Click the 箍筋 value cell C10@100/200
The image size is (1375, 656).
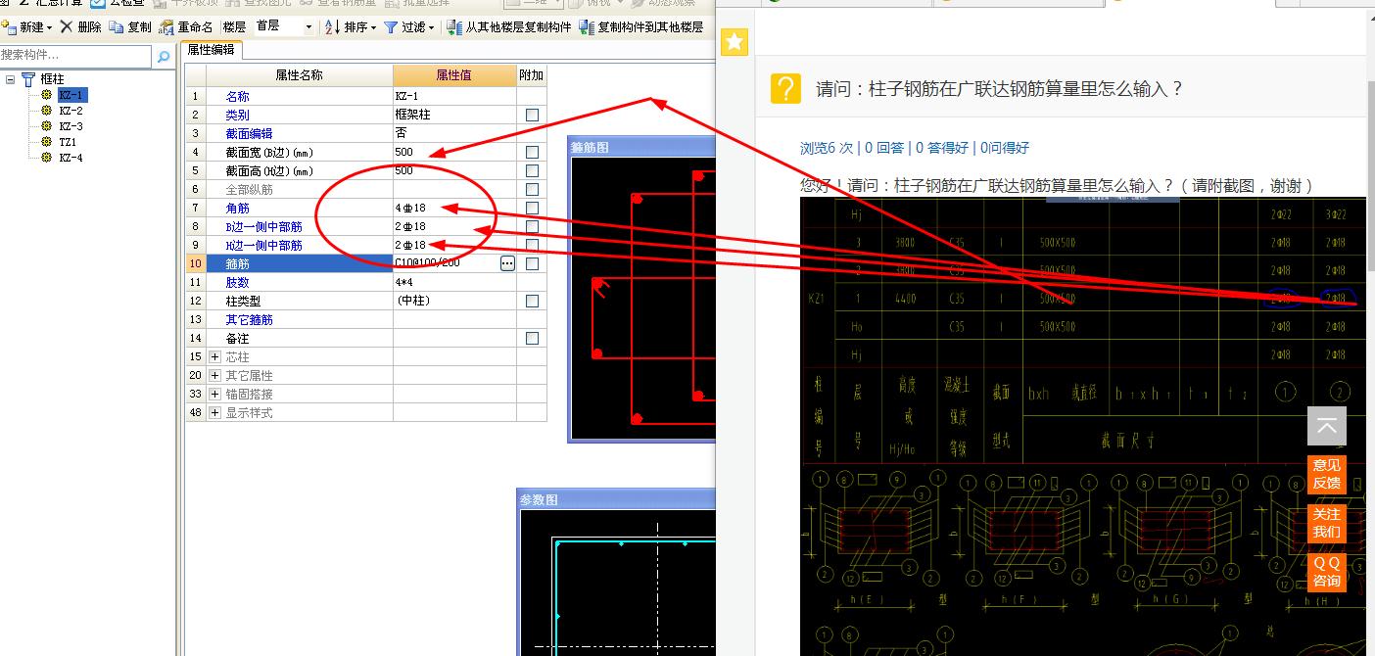pyautogui.click(x=447, y=263)
